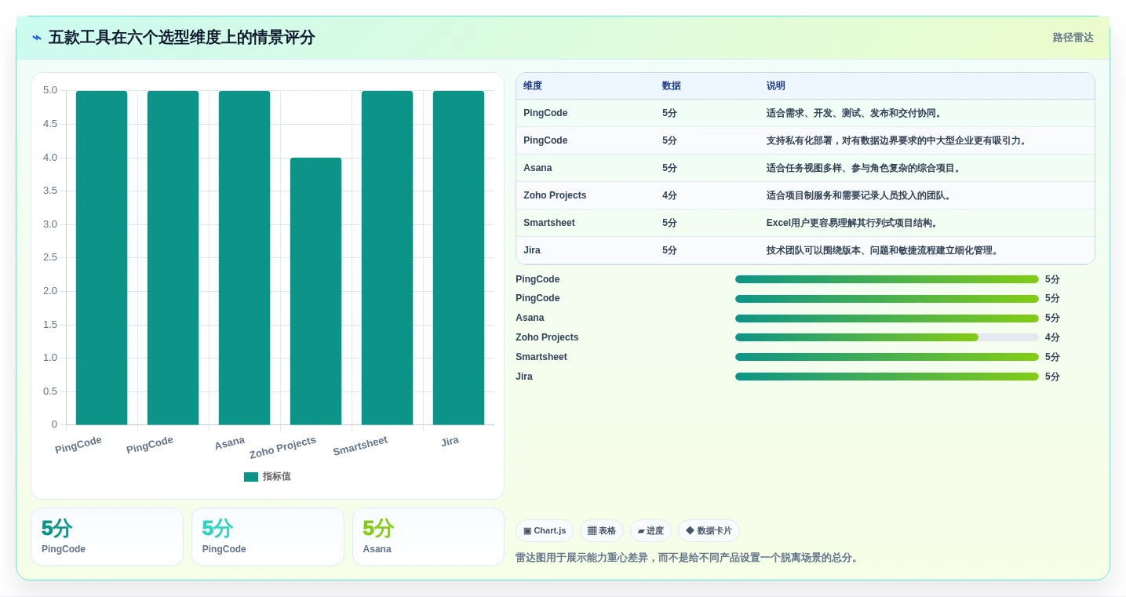The image size is (1126, 597).
Task: Click the Jira progress bar
Action: tap(887, 377)
